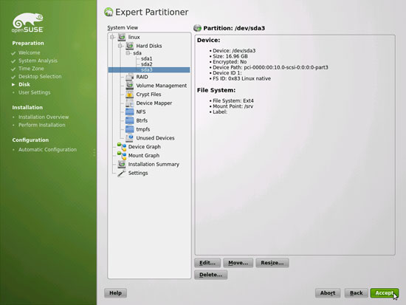Screen dimensions: 406x305
Task: Click the openSUSE chameleon logo
Action: (x=28, y=23)
